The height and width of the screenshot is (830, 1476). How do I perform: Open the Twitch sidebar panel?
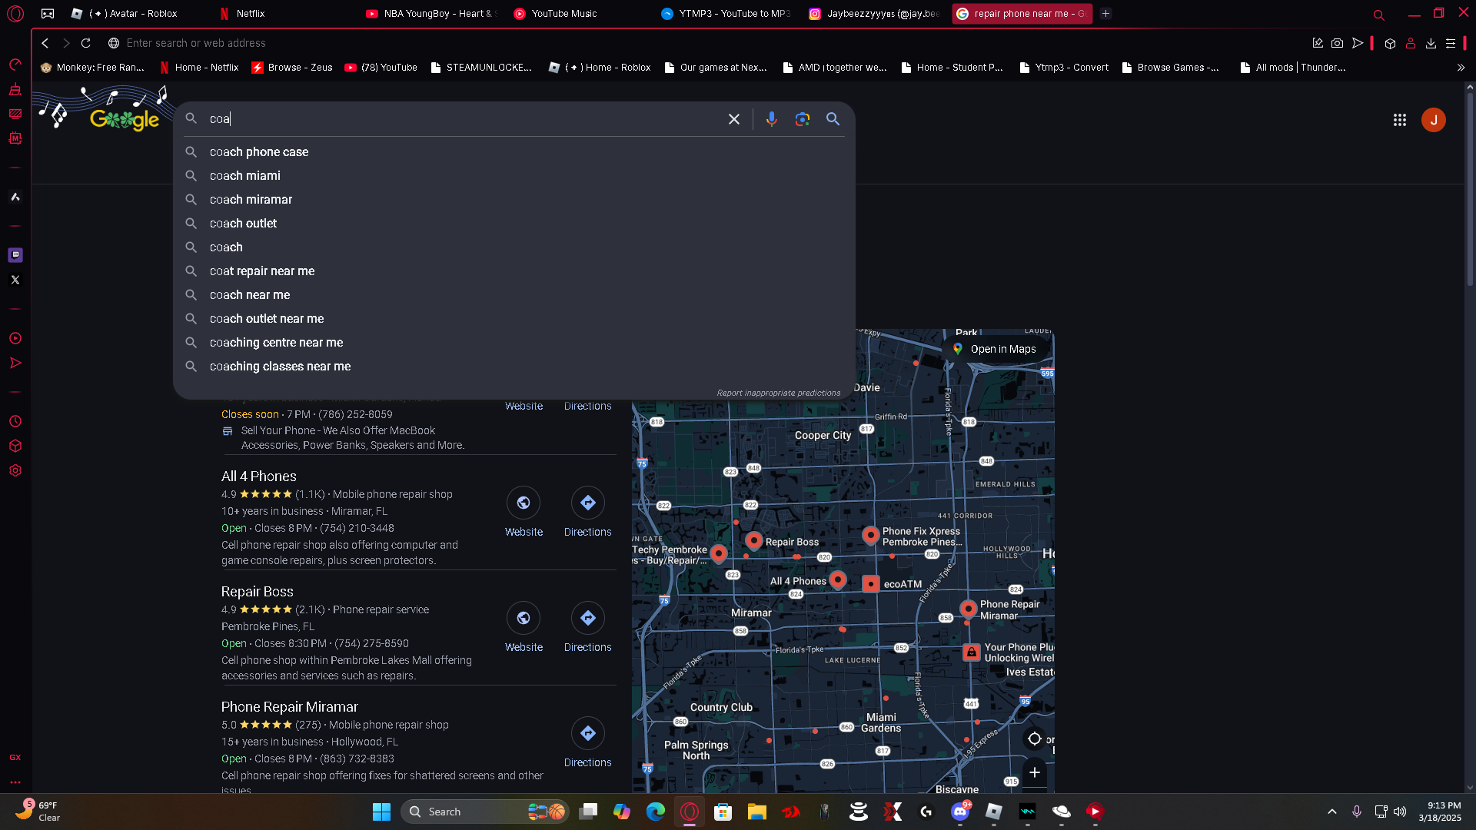[x=15, y=255]
